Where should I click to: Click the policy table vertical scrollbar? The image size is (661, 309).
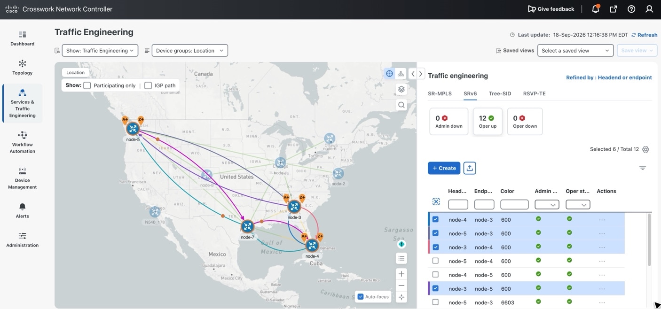(x=650, y=239)
